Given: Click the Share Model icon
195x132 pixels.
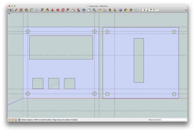Looking at the screenshot, I should click(x=131, y=10).
